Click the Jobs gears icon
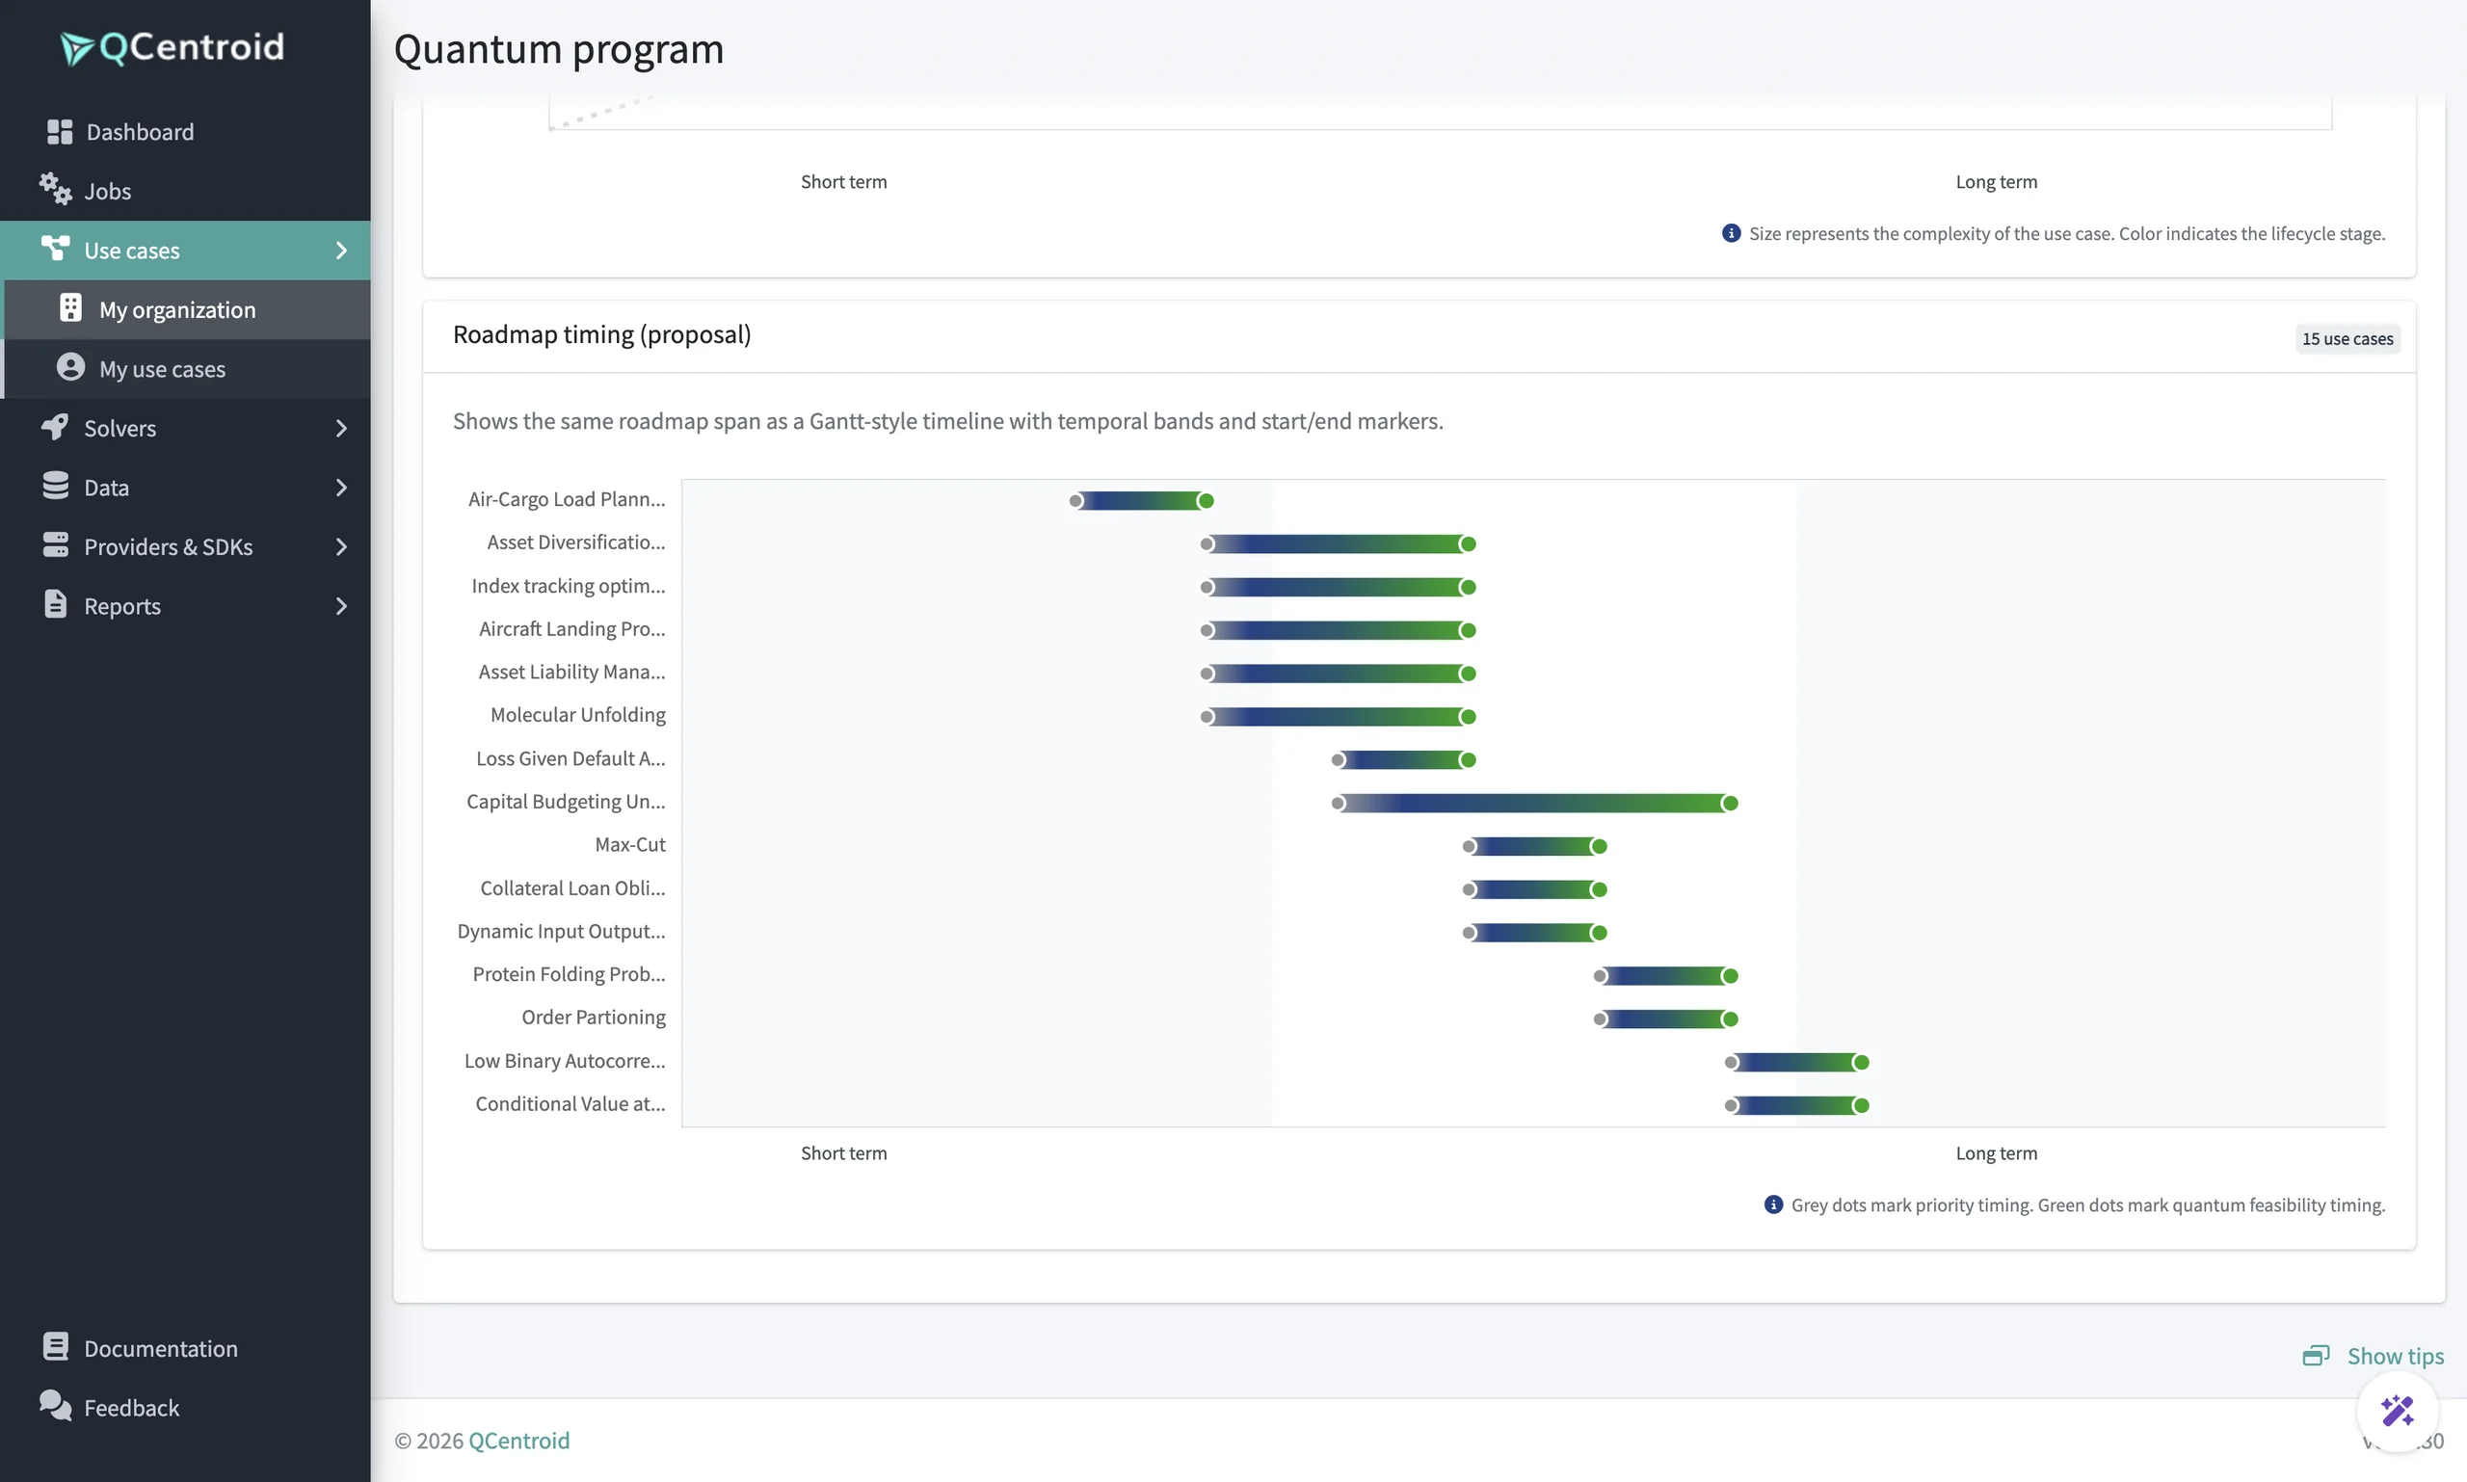The height and width of the screenshot is (1482, 2467). tap(56, 189)
